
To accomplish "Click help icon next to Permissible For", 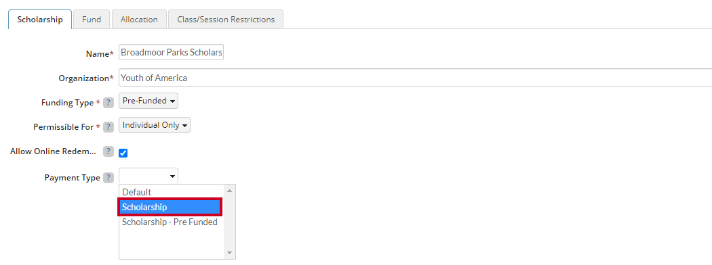I will click(108, 127).
